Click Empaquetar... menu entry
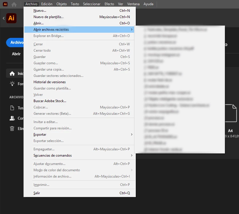Screen dimensions: 239x214 coord(79,149)
